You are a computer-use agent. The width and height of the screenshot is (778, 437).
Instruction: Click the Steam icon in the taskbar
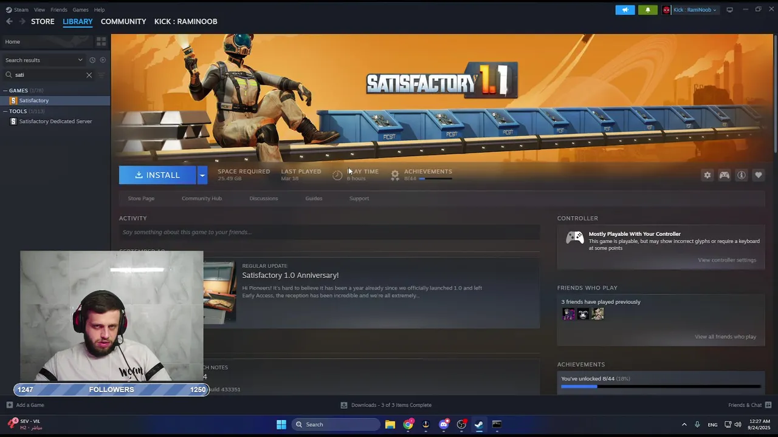coord(479,424)
